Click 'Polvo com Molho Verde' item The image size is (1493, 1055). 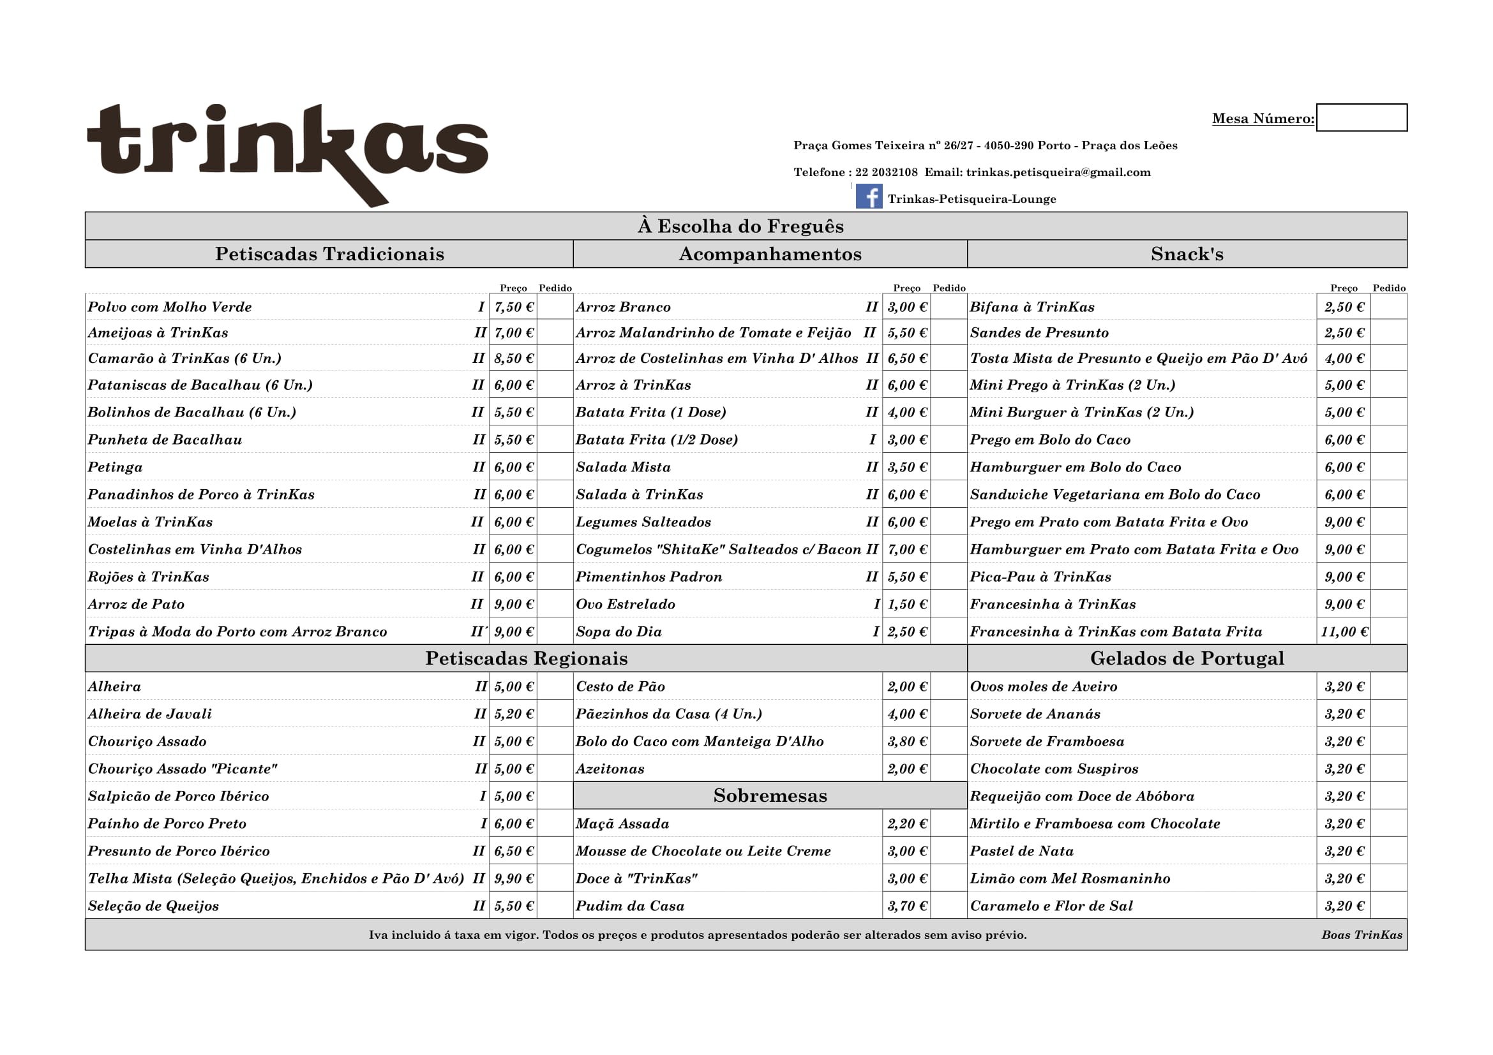click(x=170, y=307)
